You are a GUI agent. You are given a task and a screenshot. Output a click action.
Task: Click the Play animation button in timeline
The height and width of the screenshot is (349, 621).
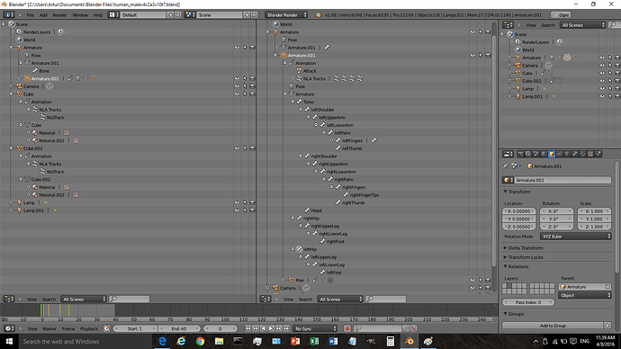tap(271, 328)
